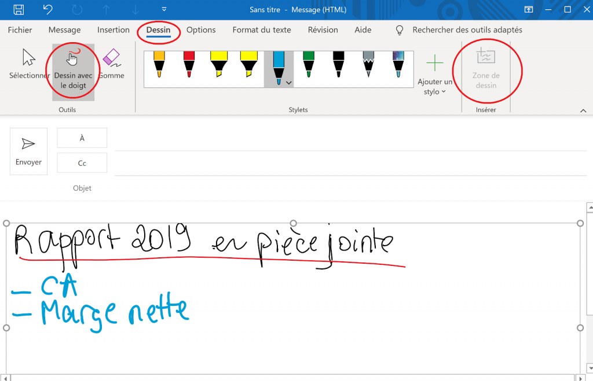593x381 pixels.
Task: Undo the last action
Action: coord(47,9)
